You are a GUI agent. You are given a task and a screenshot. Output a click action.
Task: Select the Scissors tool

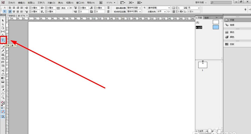pos(3,71)
